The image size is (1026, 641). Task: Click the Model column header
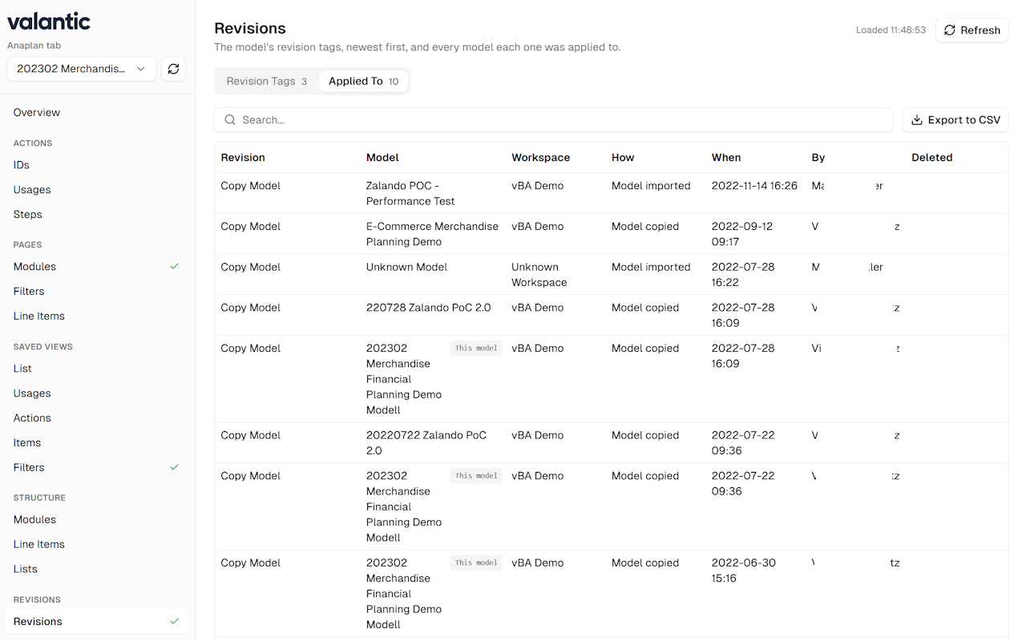tap(382, 158)
